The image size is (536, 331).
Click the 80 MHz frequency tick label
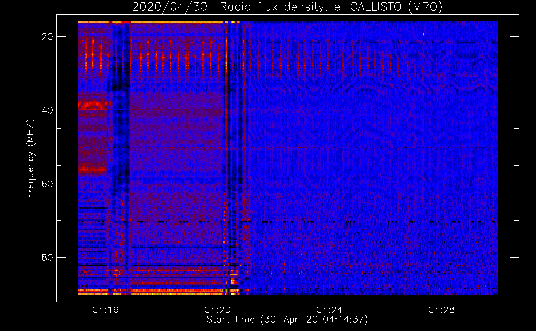[x=47, y=258]
